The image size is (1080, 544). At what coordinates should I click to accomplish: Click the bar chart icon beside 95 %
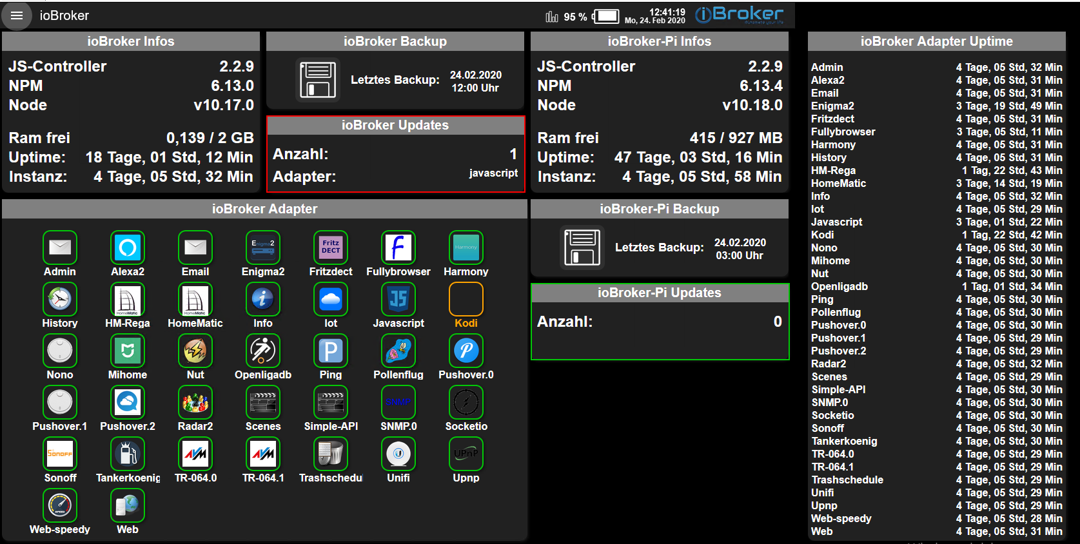coord(552,17)
